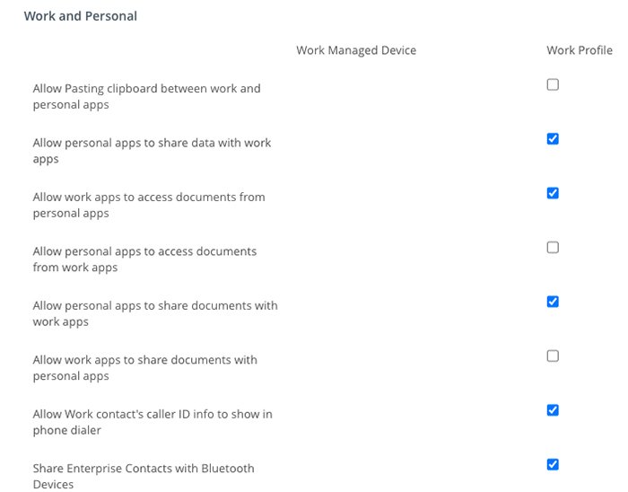Image resolution: width=628 pixels, height=492 pixels.
Task: Select the Work Profile column header
Action: pos(580,50)
